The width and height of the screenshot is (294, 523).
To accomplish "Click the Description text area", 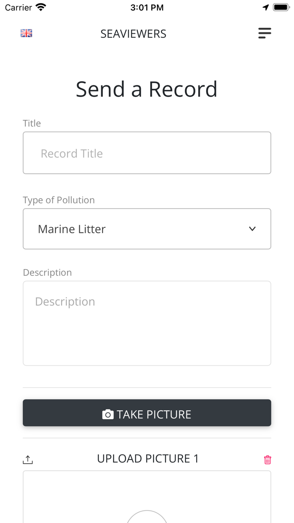I will [147, 323].
